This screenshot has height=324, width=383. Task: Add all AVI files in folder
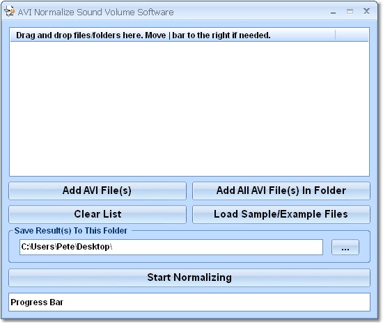281,191
